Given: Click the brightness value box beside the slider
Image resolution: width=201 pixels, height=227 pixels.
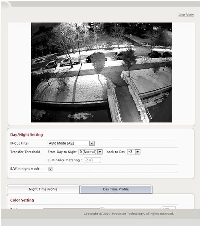Looking at the screenshot, I should pyautogui.click(x=169, y=208).
